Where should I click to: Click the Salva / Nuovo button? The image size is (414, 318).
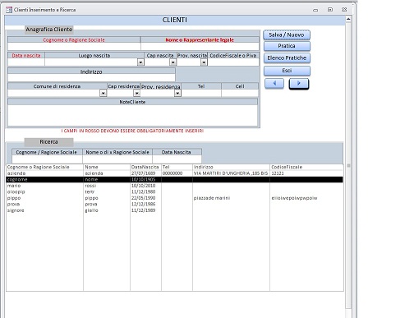coord(287,35)
